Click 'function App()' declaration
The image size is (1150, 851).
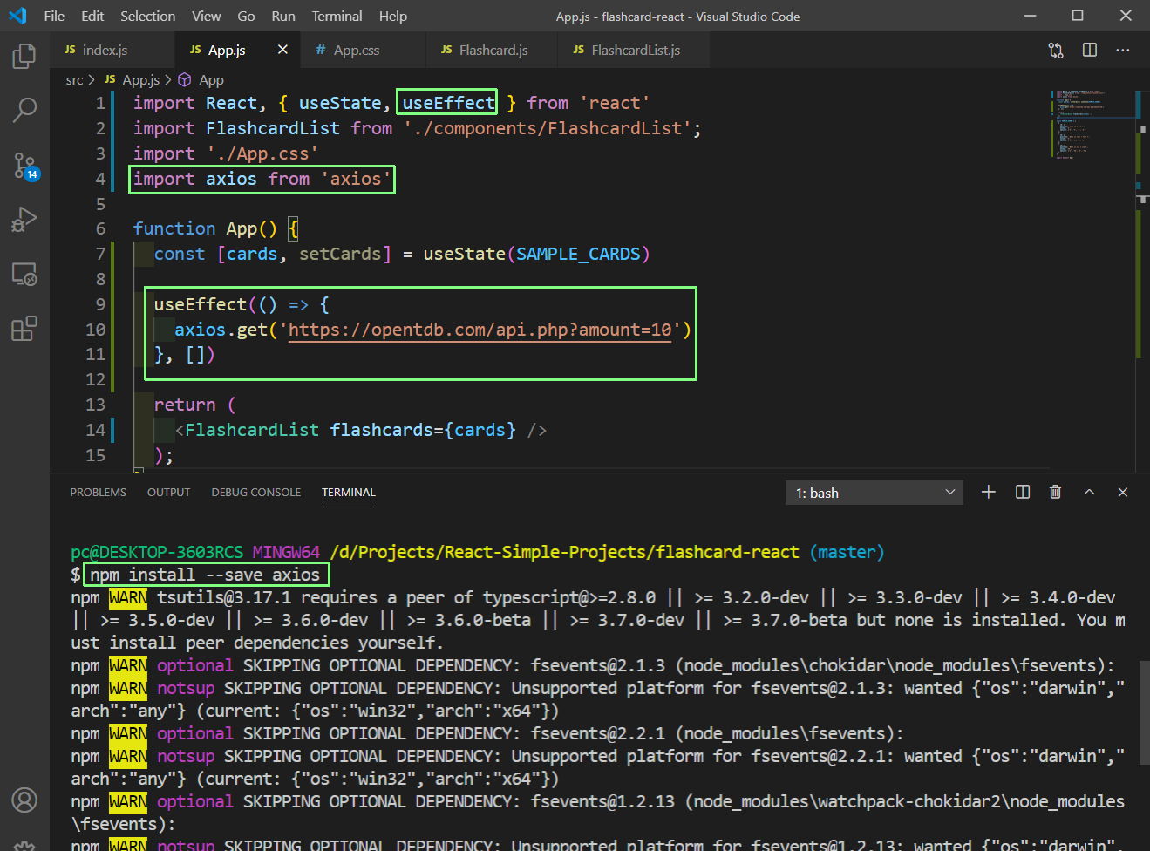click(205, 228)
